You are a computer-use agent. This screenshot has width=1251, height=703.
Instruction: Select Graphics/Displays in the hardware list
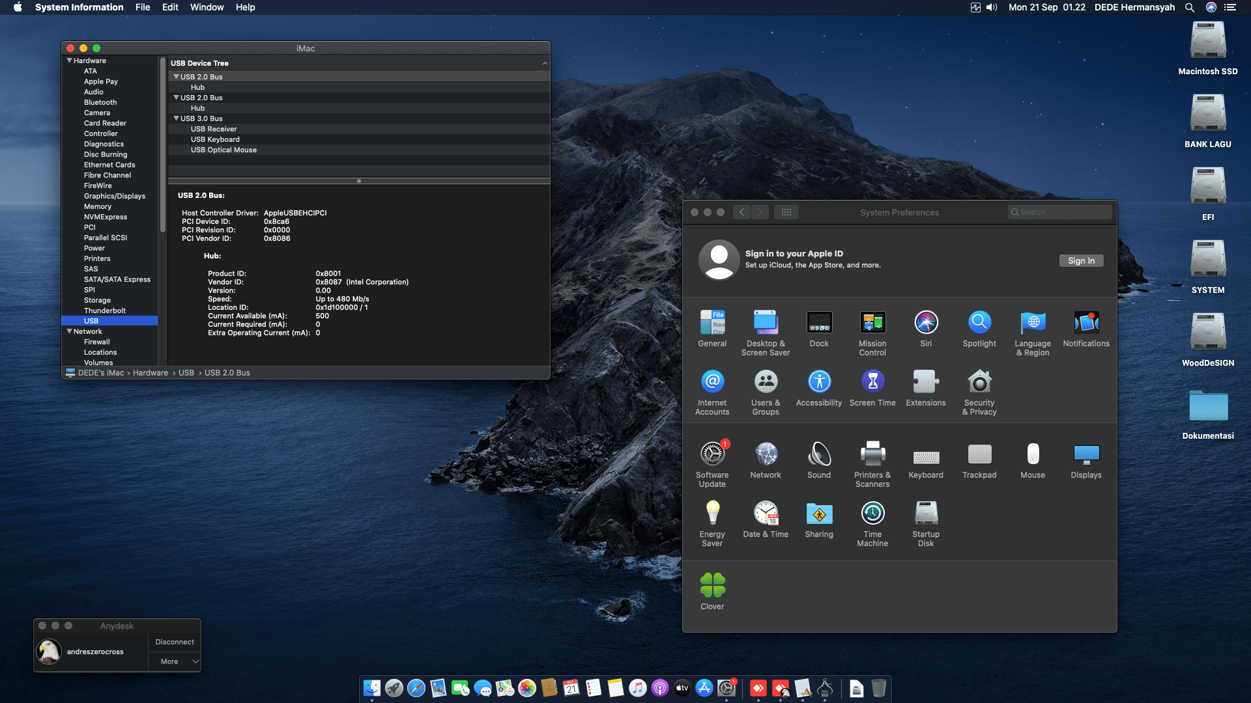click(114, 196)
